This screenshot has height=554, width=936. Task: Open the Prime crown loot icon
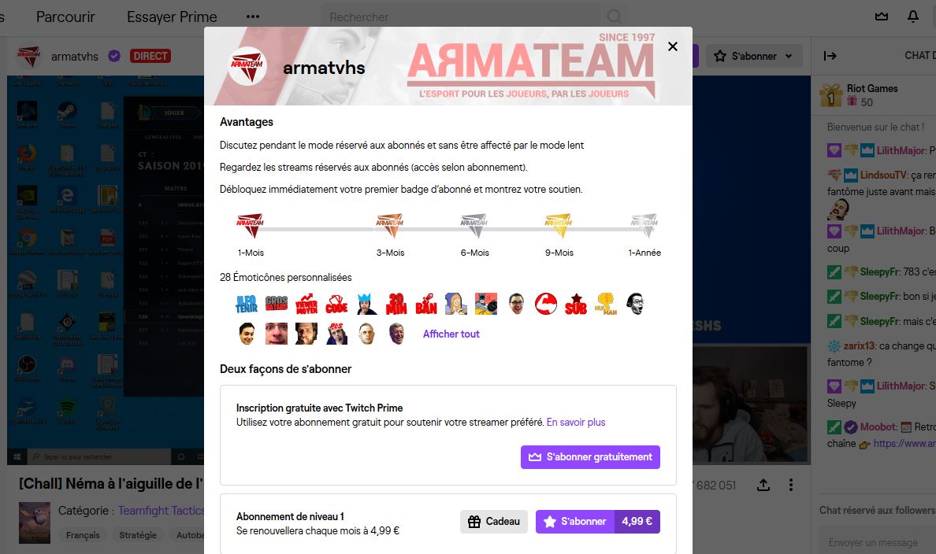882,17
